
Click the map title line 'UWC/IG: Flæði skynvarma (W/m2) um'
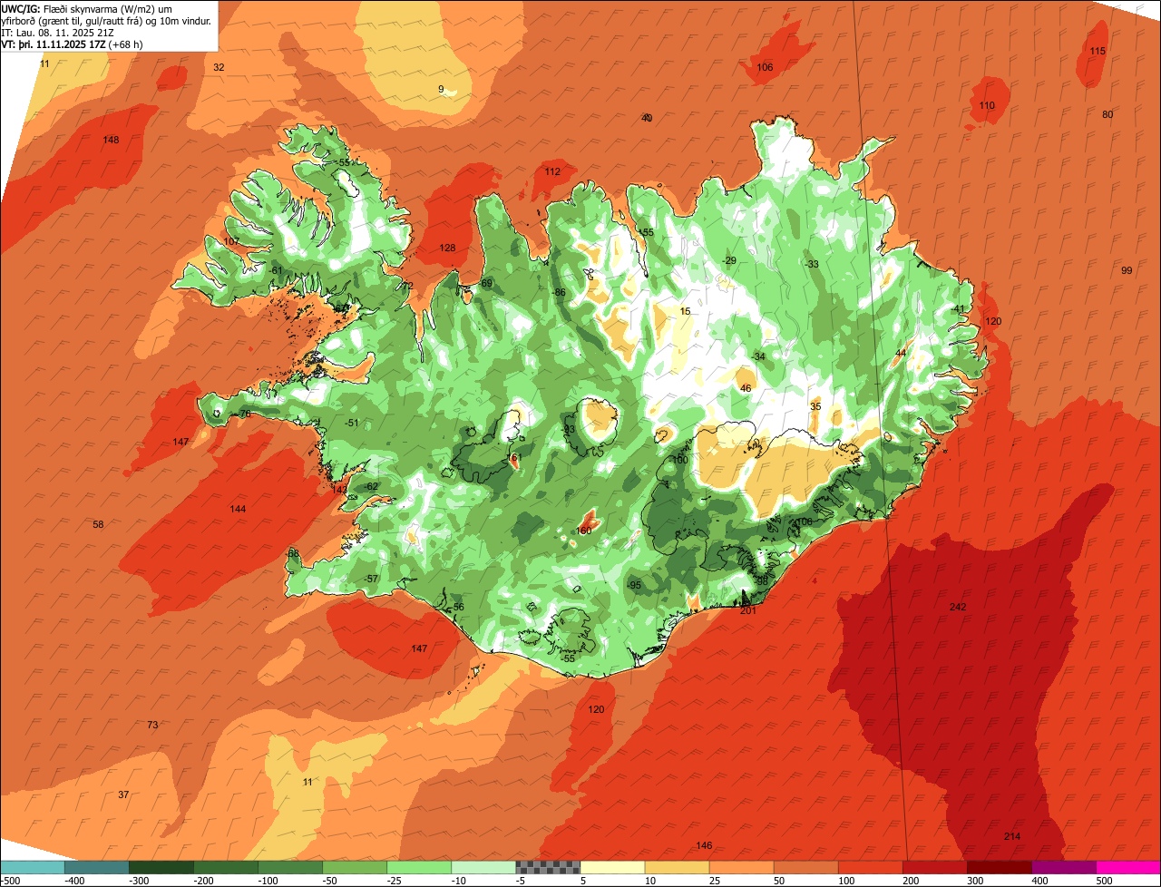(x=86, y=9)
